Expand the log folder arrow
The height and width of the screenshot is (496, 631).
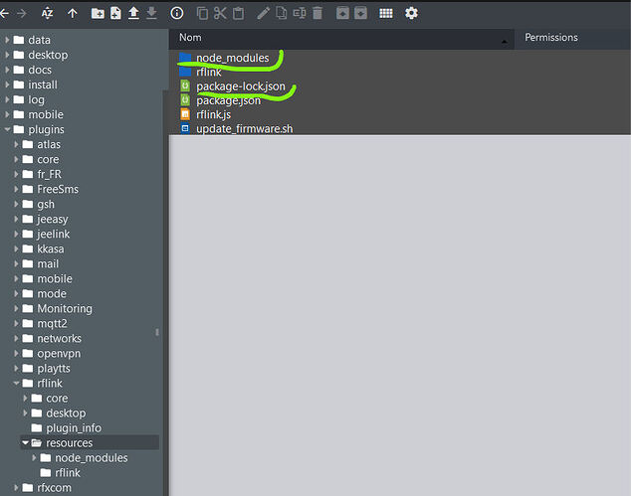pos(7,99)
